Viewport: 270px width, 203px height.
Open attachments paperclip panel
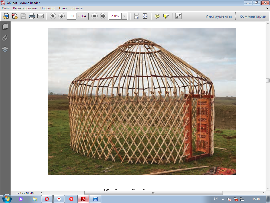(5, 38)
